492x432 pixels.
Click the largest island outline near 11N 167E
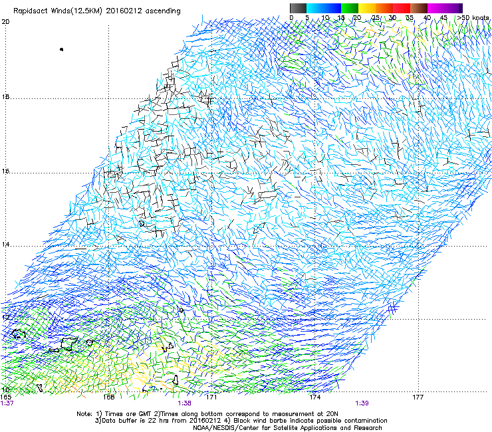click(x=68, y=344)
